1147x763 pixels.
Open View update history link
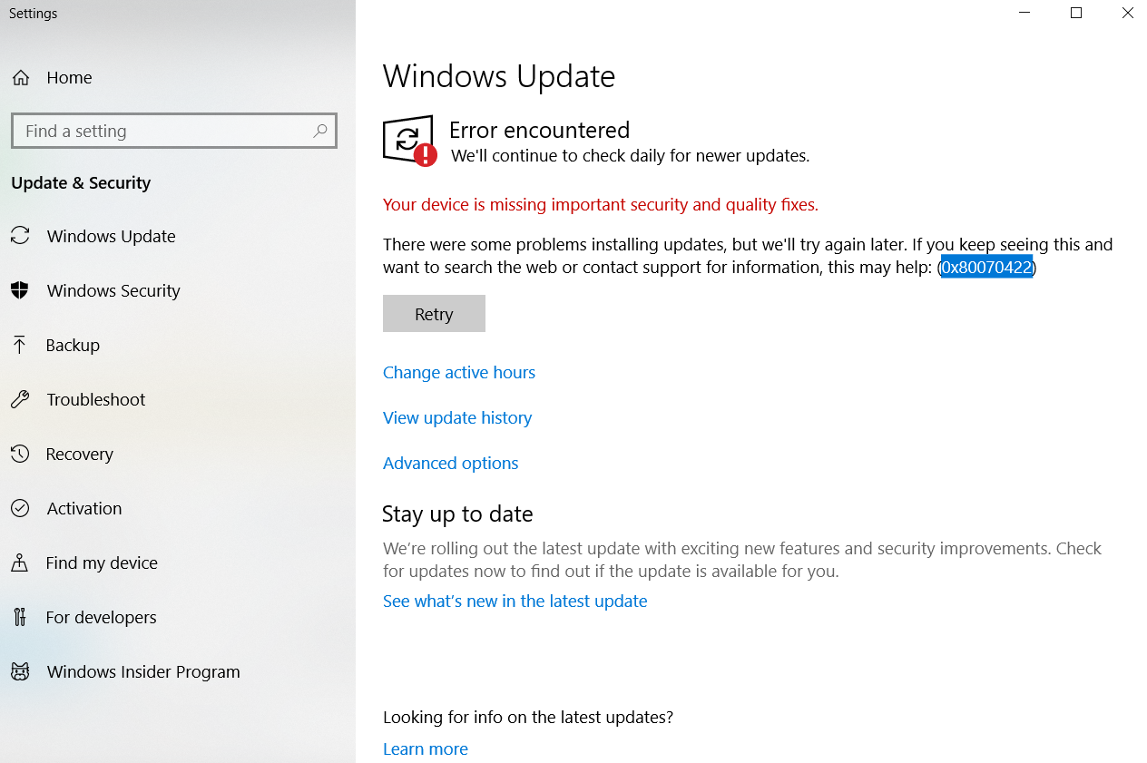457,418
